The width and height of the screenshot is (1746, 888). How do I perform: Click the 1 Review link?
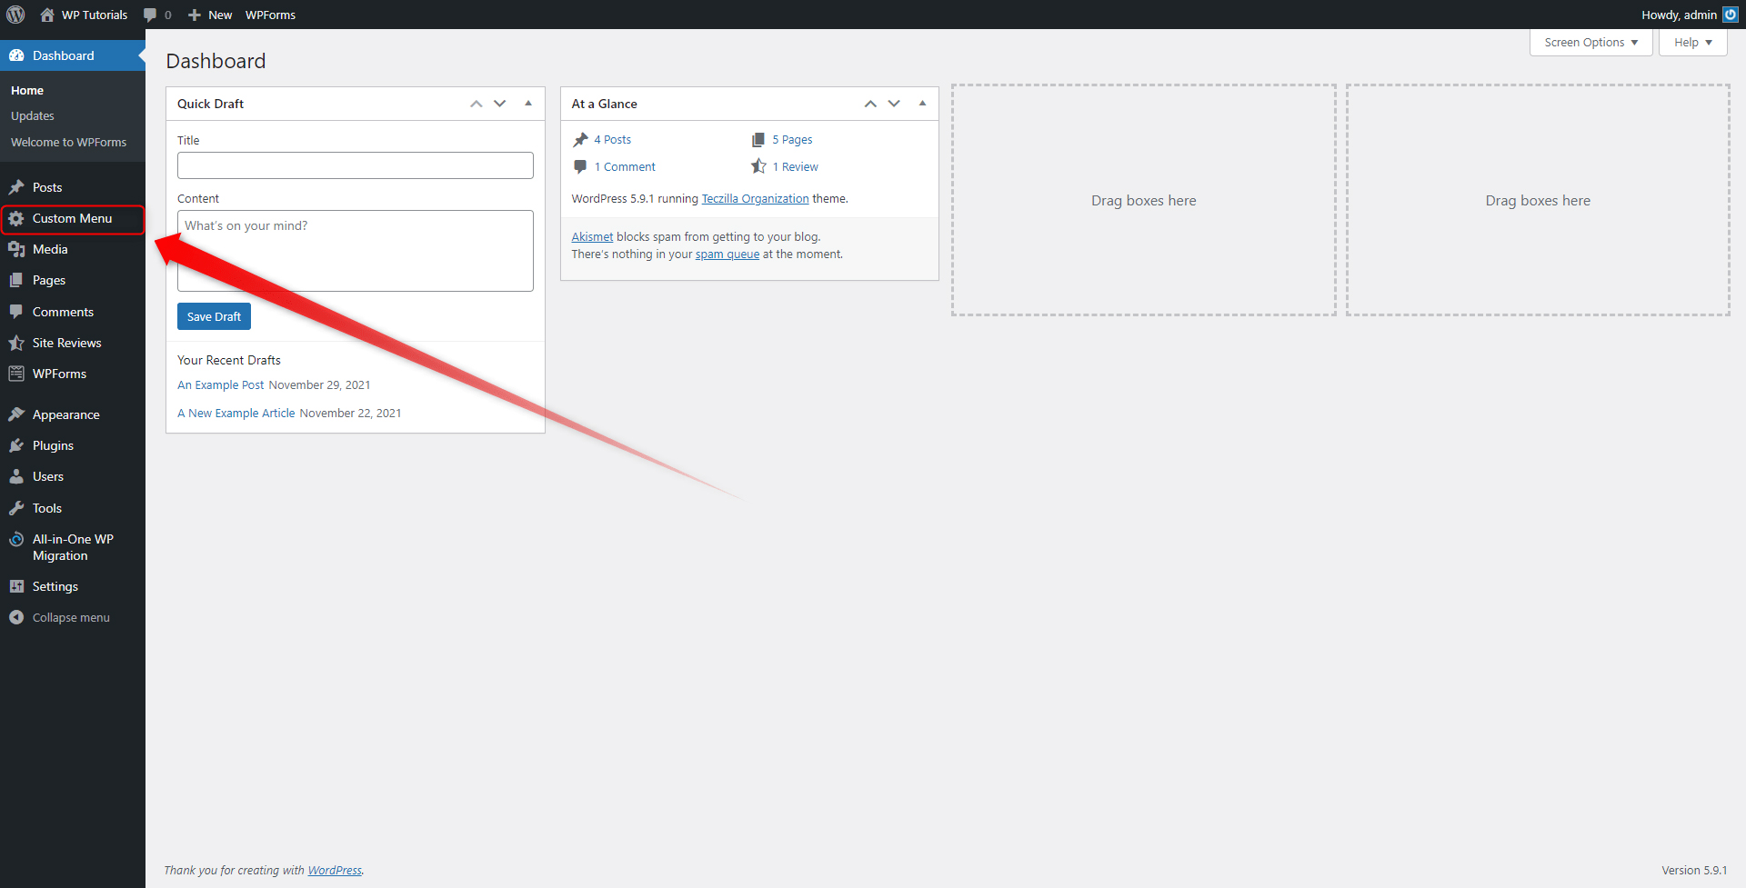coord(796,167)
